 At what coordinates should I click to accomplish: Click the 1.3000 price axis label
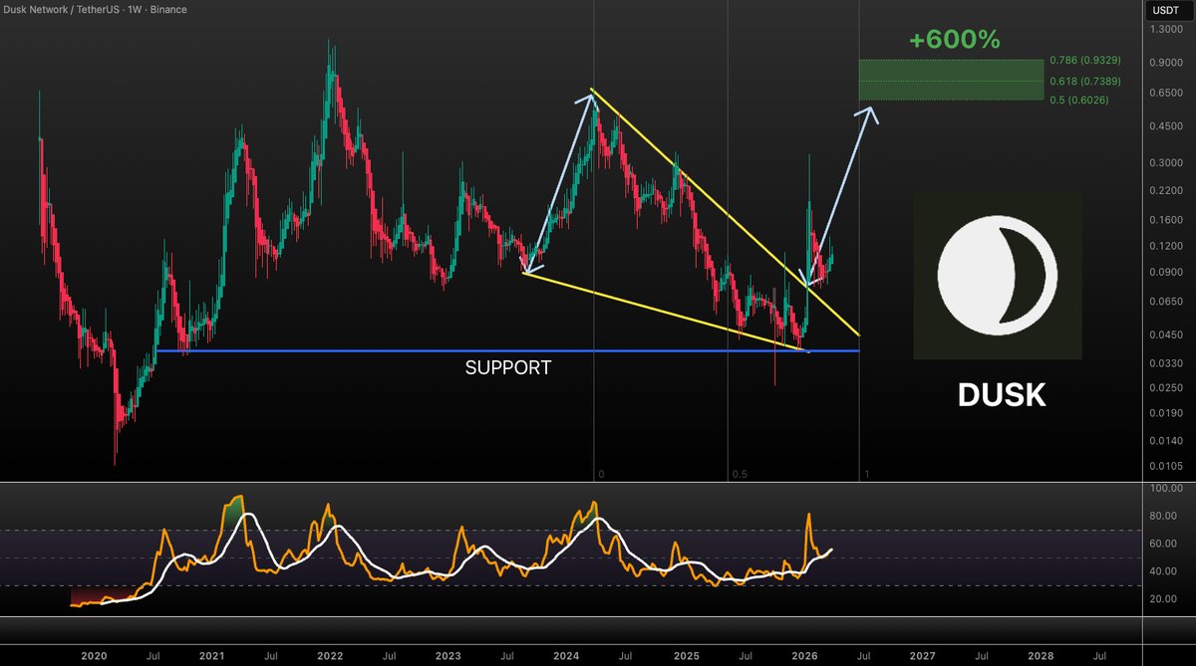[x=1168, y=30]
